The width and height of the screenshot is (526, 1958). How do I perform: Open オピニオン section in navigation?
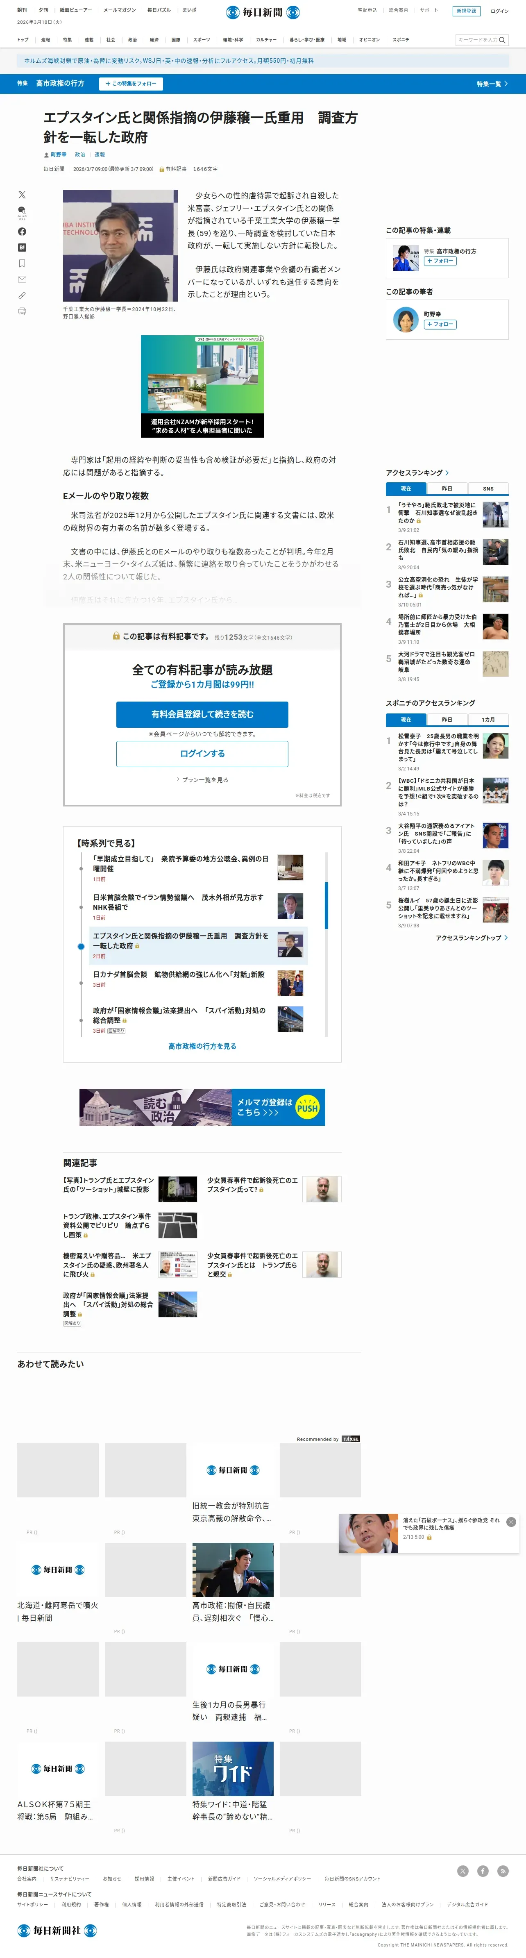coord(370,39)
